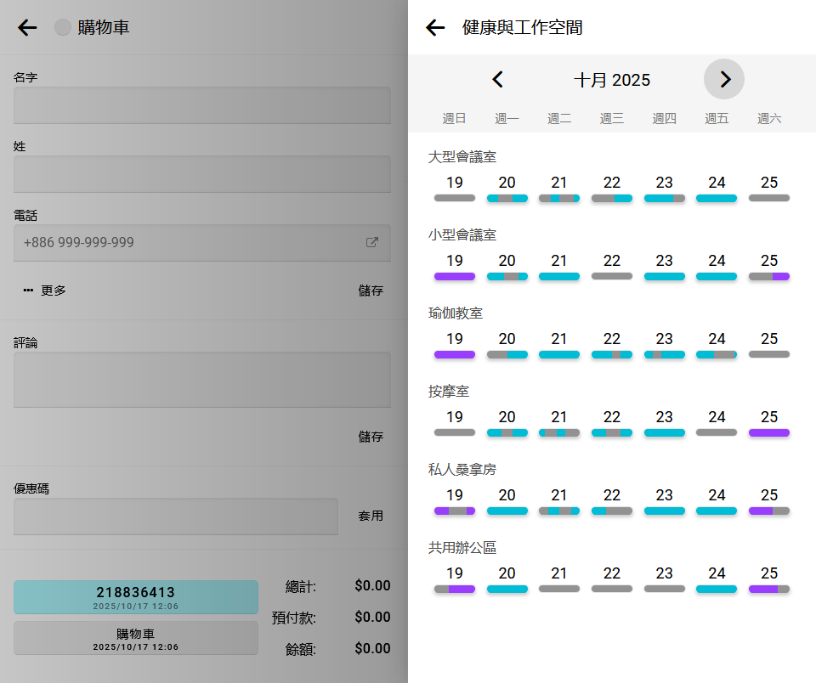Image resolution: width=816 pixels, height=683 pixels.
Task: Expand 更多 options with ellipsis
Action: tap(45, 291)
